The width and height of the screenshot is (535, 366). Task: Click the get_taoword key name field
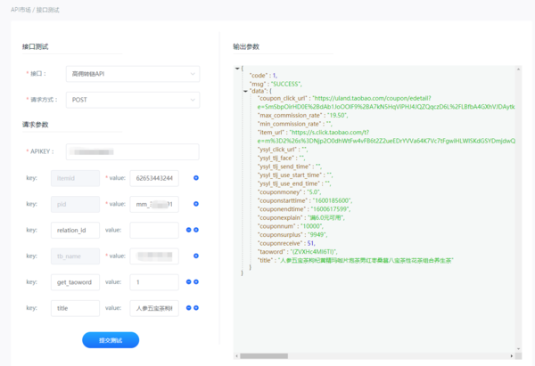(x=75, y=281)
